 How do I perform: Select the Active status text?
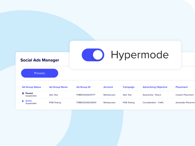[29, 101]
